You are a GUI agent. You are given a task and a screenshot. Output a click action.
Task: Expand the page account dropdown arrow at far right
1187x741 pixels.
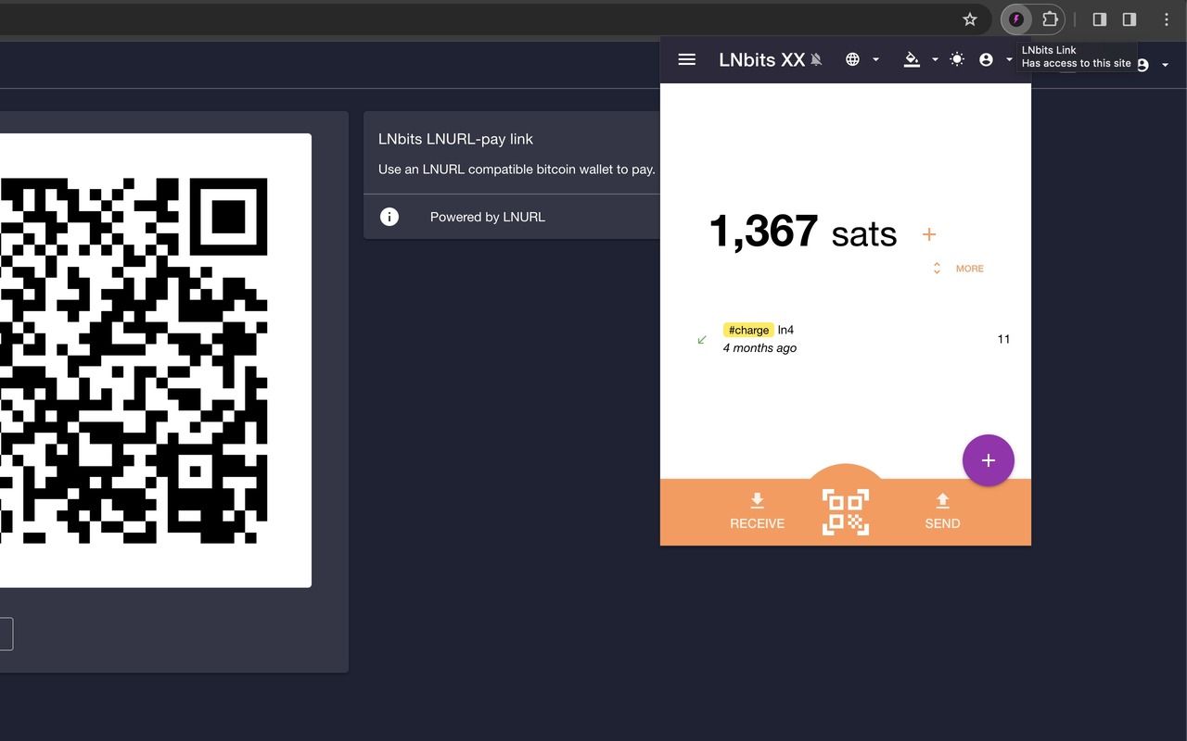pos(1166,65)
